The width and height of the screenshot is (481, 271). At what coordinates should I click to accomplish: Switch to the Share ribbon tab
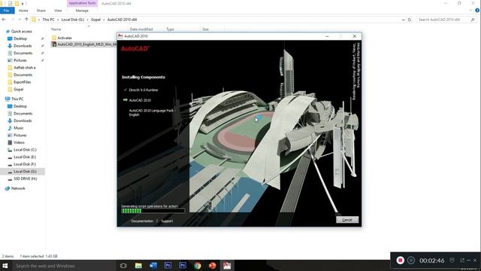pos(41,11)
